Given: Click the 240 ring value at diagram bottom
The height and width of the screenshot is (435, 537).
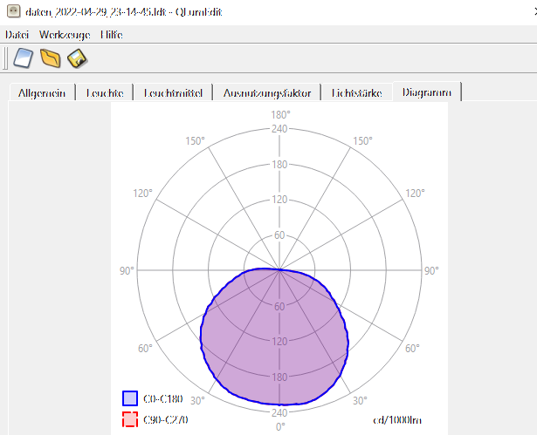Looking at the screenshot, I should tap(279, 413).
